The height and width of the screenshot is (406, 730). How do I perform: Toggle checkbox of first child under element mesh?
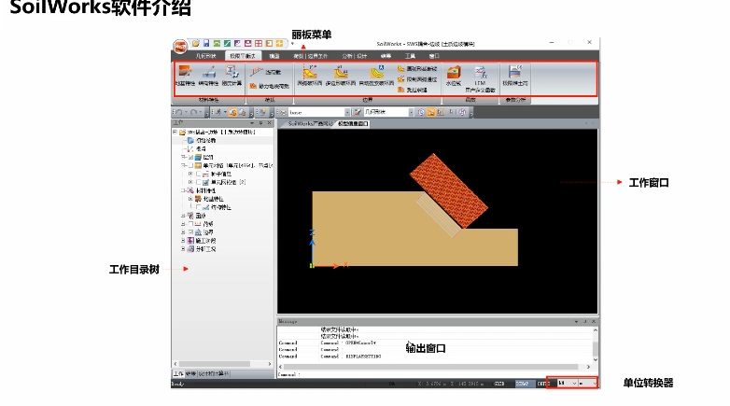(198, 175)
